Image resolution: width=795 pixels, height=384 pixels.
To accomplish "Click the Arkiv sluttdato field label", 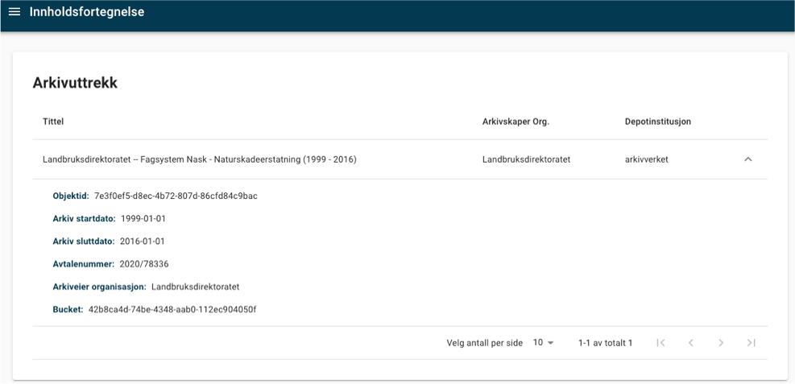I will click(x=84, y=242).
